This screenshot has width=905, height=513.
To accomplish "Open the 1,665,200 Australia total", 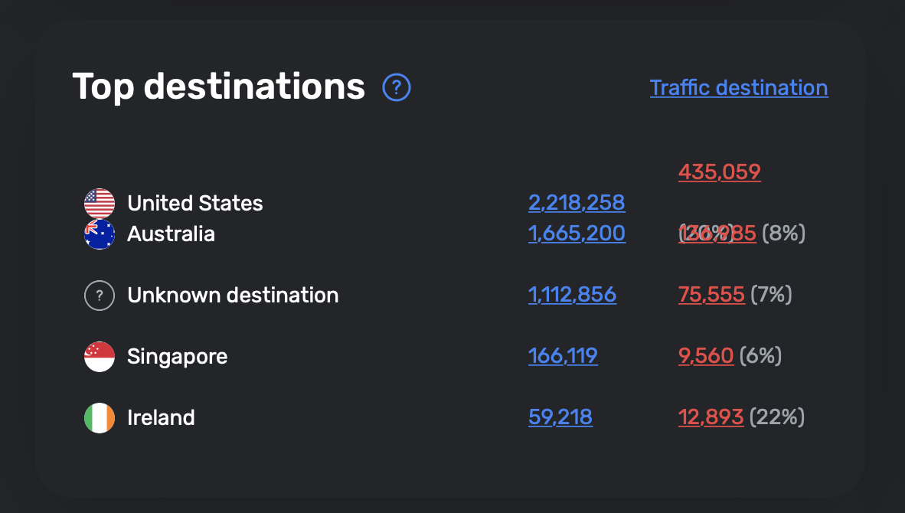I will 576,234.
